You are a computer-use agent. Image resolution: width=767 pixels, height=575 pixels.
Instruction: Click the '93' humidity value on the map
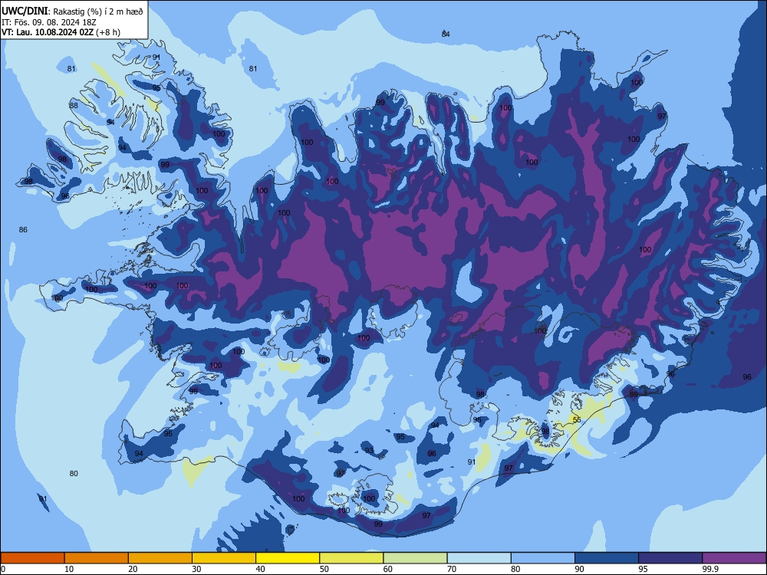coord(369,450)
